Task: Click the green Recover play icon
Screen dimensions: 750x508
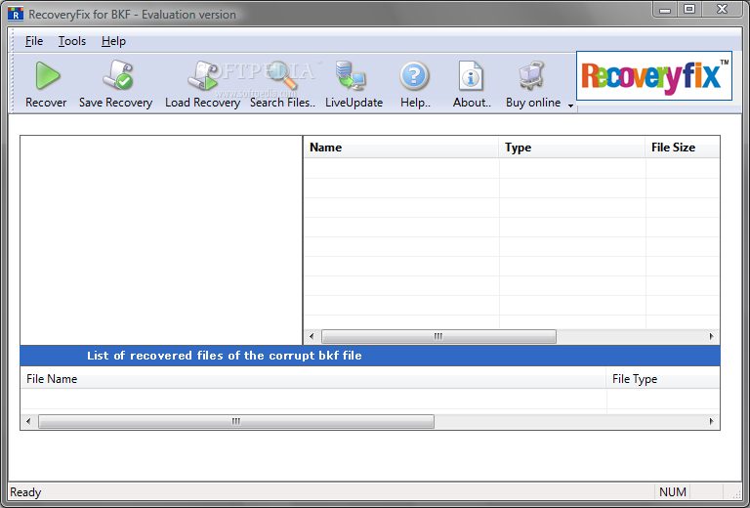Action: 47,75
